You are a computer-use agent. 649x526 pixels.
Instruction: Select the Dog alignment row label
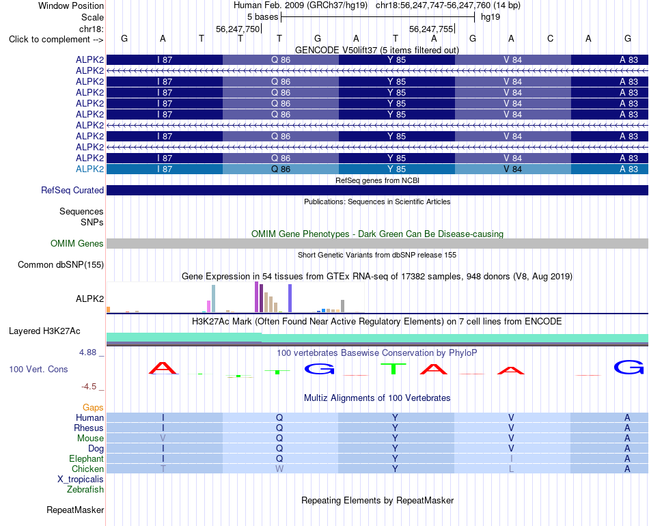pyautogui.click(x=96, y=449)
